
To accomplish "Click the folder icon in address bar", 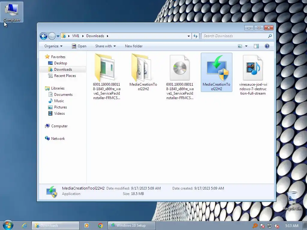I will pyautogui.click(x=64, y=36).
